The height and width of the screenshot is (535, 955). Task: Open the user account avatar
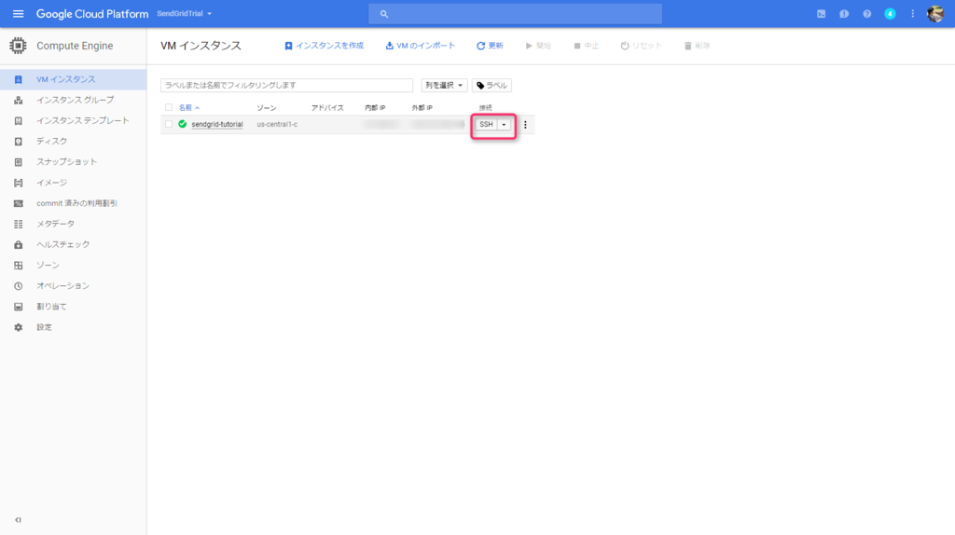click(935, 13)
